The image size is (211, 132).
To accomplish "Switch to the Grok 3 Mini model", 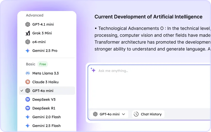I will [x=42, y=33].
